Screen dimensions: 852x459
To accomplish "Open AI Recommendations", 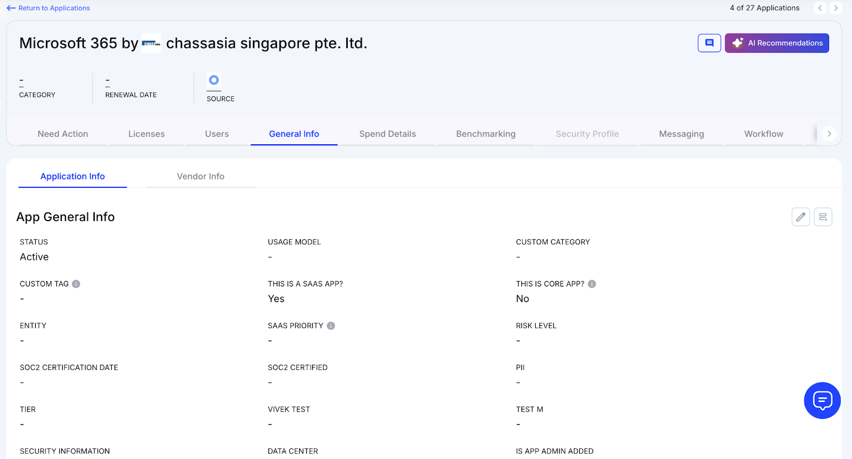I will (776, 43).
